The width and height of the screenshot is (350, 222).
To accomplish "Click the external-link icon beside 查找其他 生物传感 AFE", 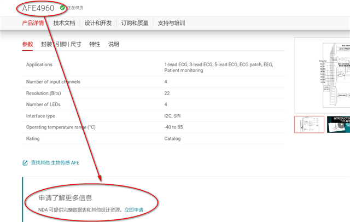I will [25, 163].
